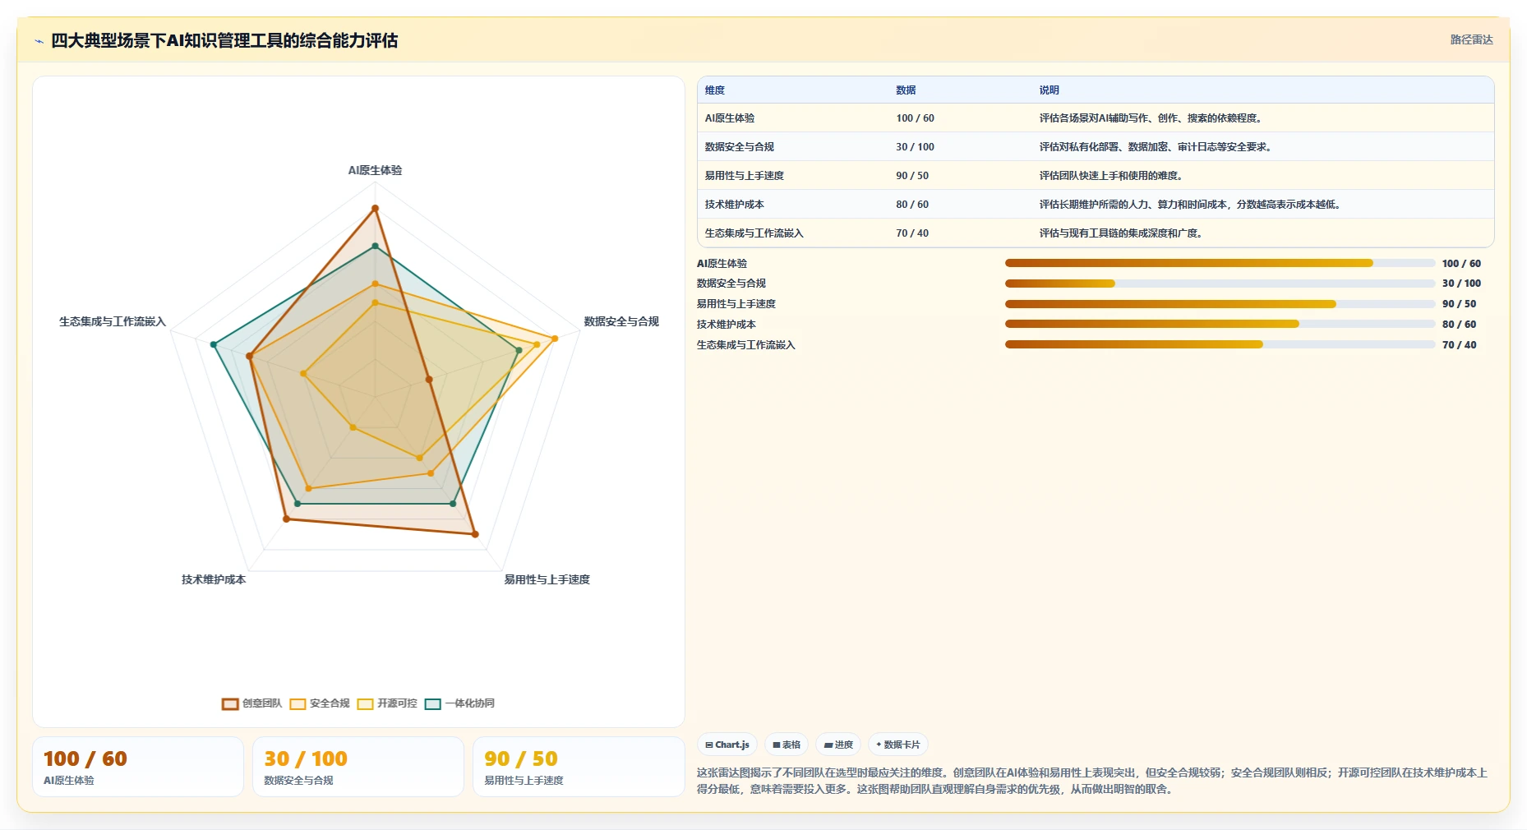Click the description cell about 私有化部署 requirements
Image resolution: width=1527 pixels, height=830 pixels.
coord(1157,147)
